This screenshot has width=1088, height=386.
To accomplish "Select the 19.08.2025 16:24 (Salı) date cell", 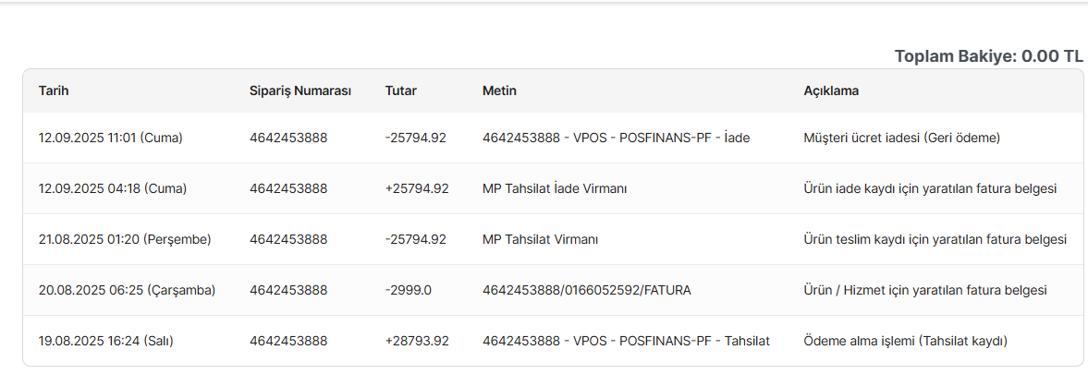I will pyautogui.click(x=106, y=341).
